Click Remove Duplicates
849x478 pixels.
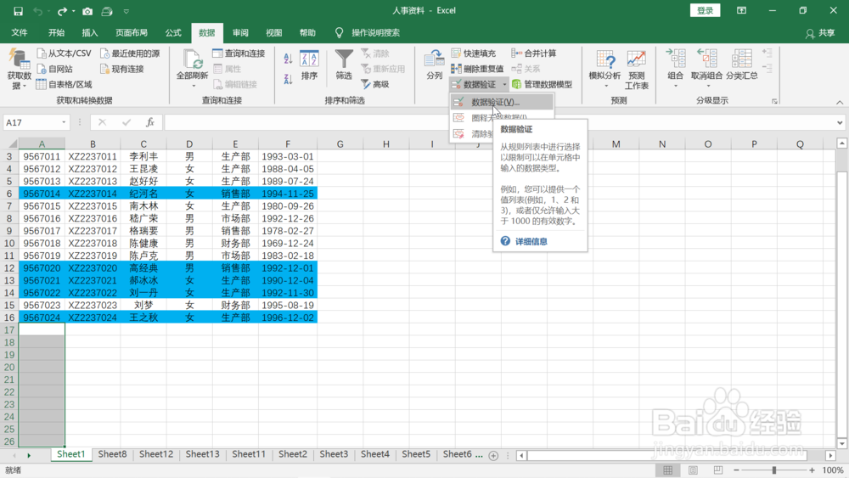477,69
